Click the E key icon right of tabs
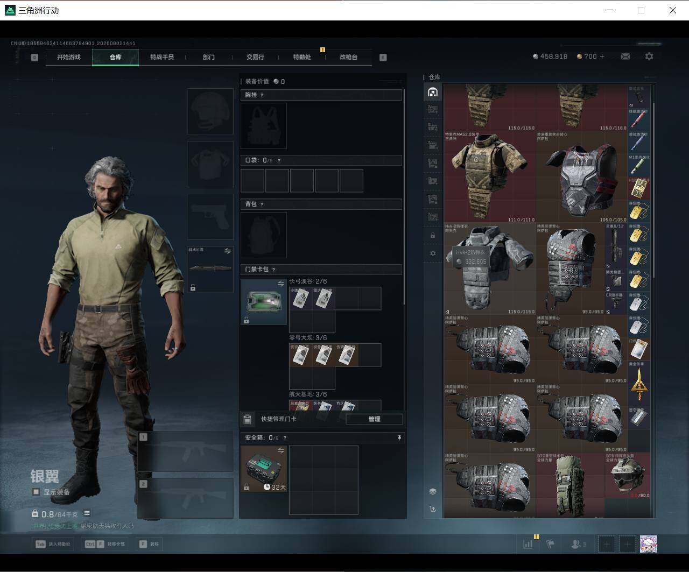The height and width of the screenshot is (572, 689). (x=383, y=57)
